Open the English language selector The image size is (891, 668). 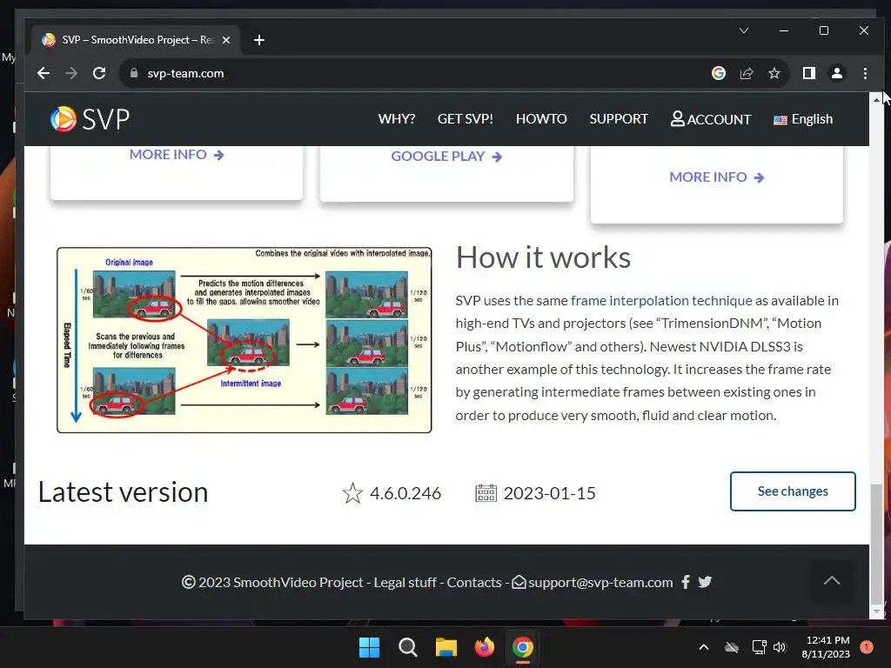[x=803, y=118]
